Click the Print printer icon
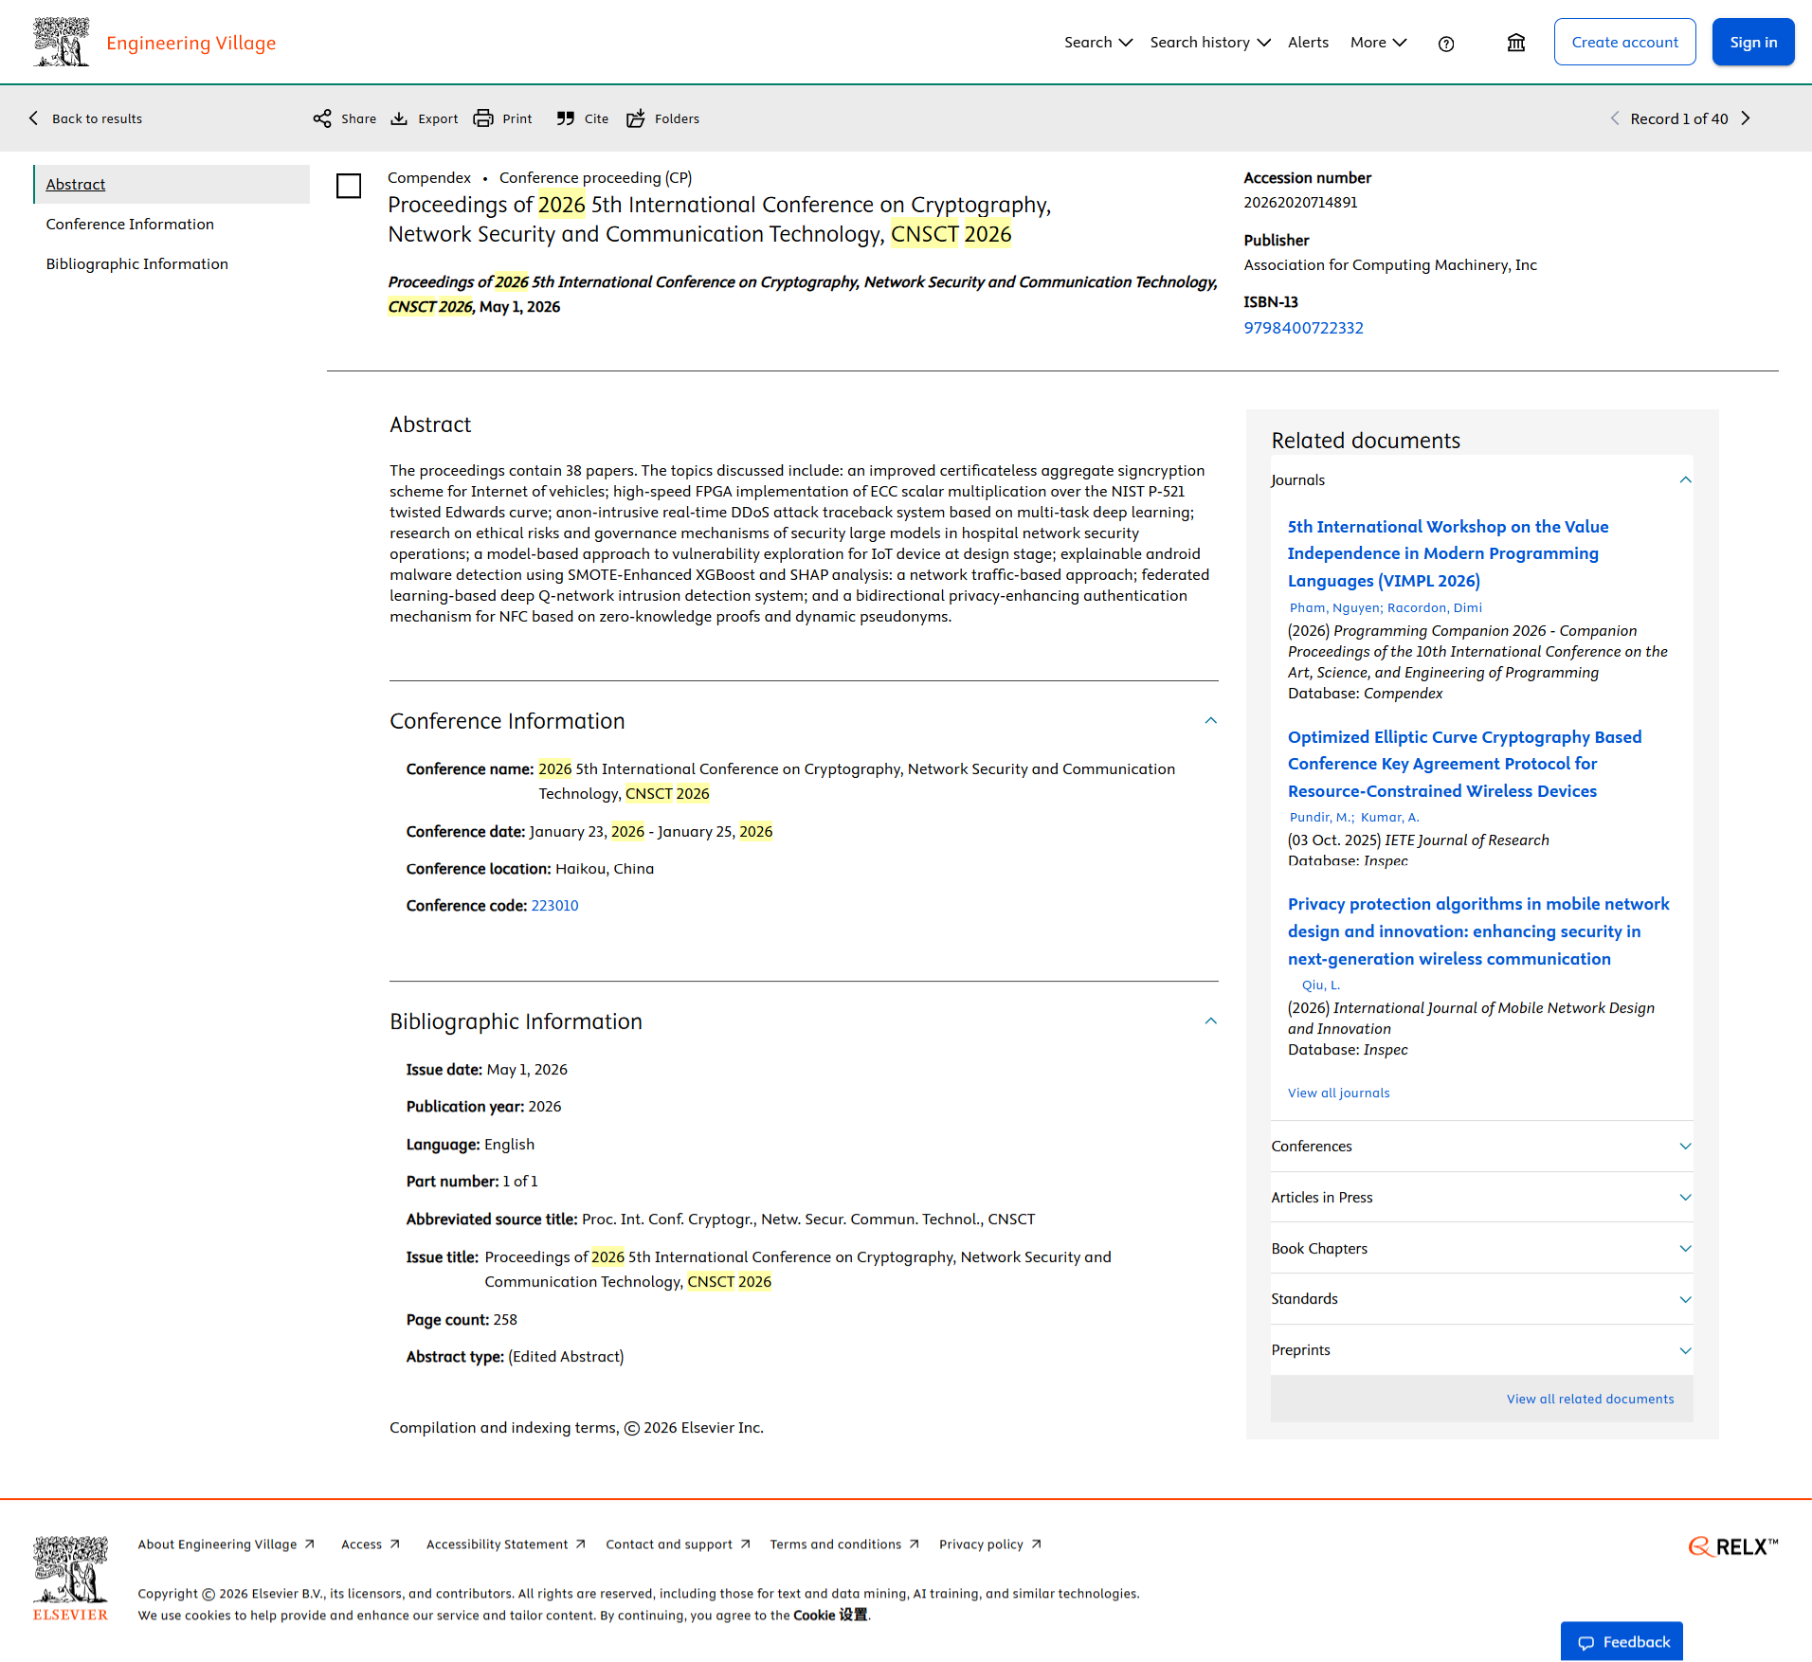The height and width of the screenshot is (1662, 1812). pyautogui.click(x=483, y=118)
